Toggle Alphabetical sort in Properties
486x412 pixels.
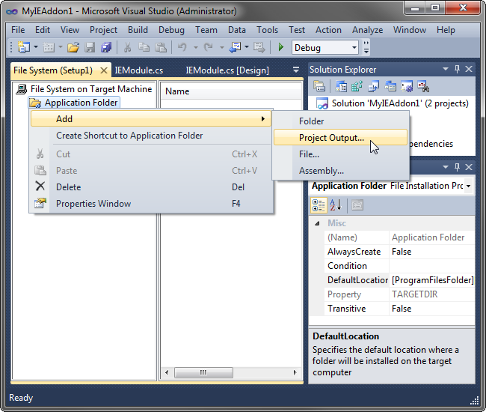pyautogui.click(x=336, y=205)
